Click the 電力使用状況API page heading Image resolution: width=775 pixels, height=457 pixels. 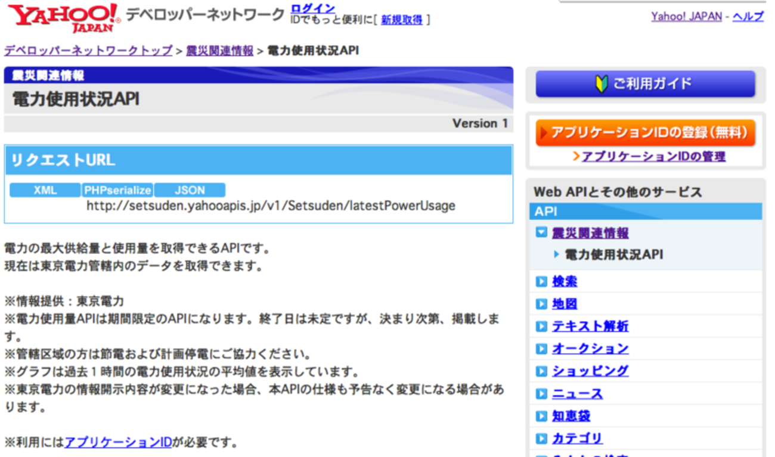[76, 99]
